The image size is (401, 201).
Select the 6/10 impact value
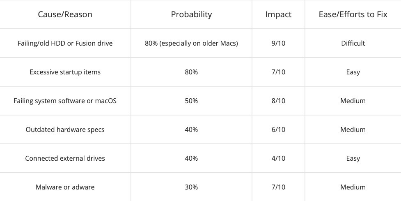(x=278, y=129)
